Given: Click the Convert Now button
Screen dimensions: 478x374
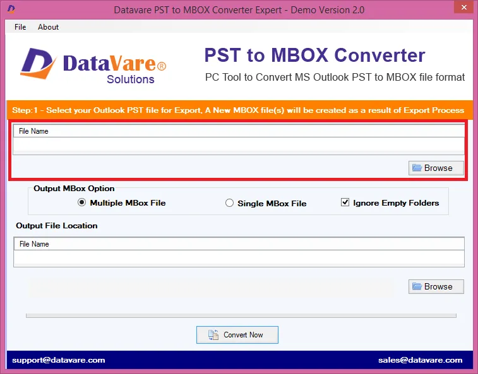Looking at the screenshot, I should 237,335.
